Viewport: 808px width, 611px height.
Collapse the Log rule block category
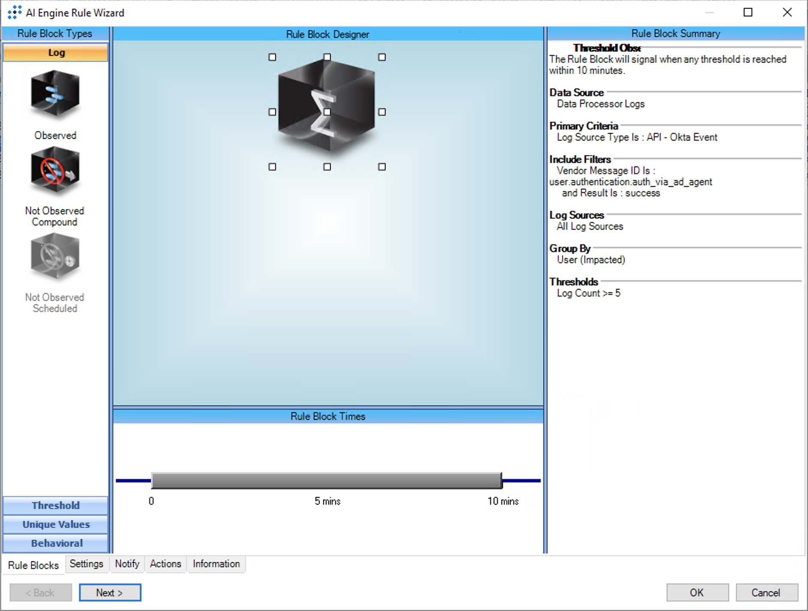56,53
